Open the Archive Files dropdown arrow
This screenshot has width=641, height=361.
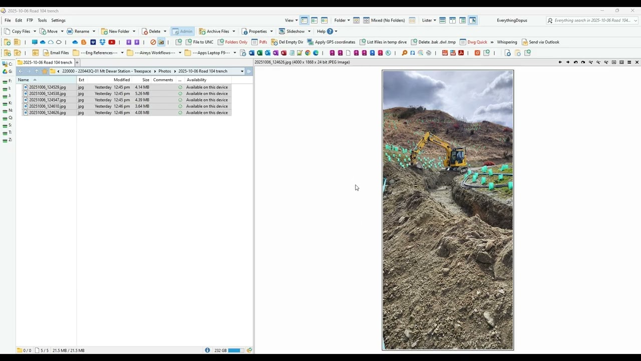tap(233, 31)
